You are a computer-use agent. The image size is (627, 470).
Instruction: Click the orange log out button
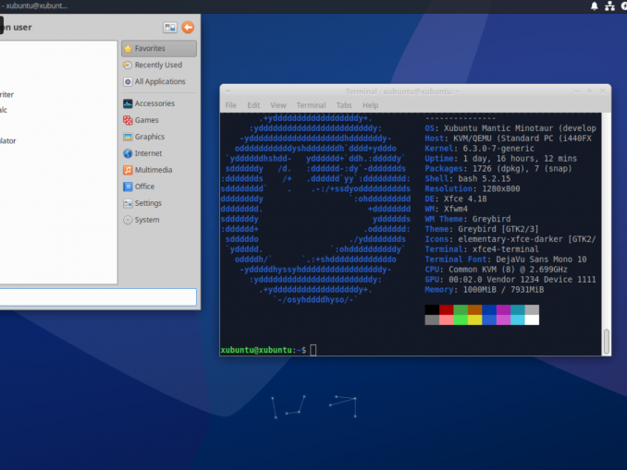pyautogui.click(x=189, y=28)
